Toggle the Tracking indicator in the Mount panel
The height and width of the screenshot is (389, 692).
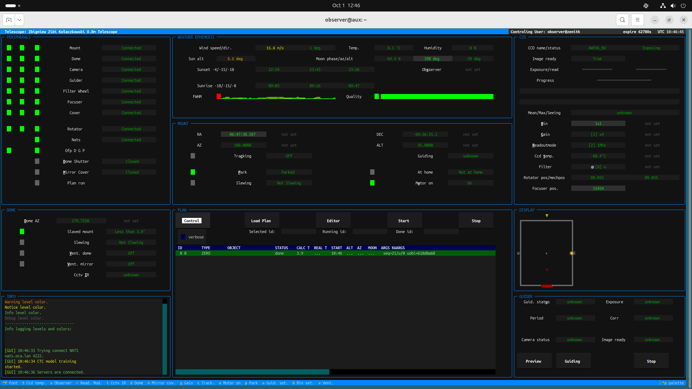click(193, 156)
